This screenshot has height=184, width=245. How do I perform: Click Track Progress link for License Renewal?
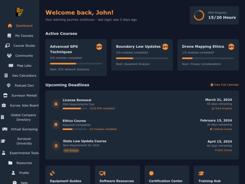[x=222, y=109]
